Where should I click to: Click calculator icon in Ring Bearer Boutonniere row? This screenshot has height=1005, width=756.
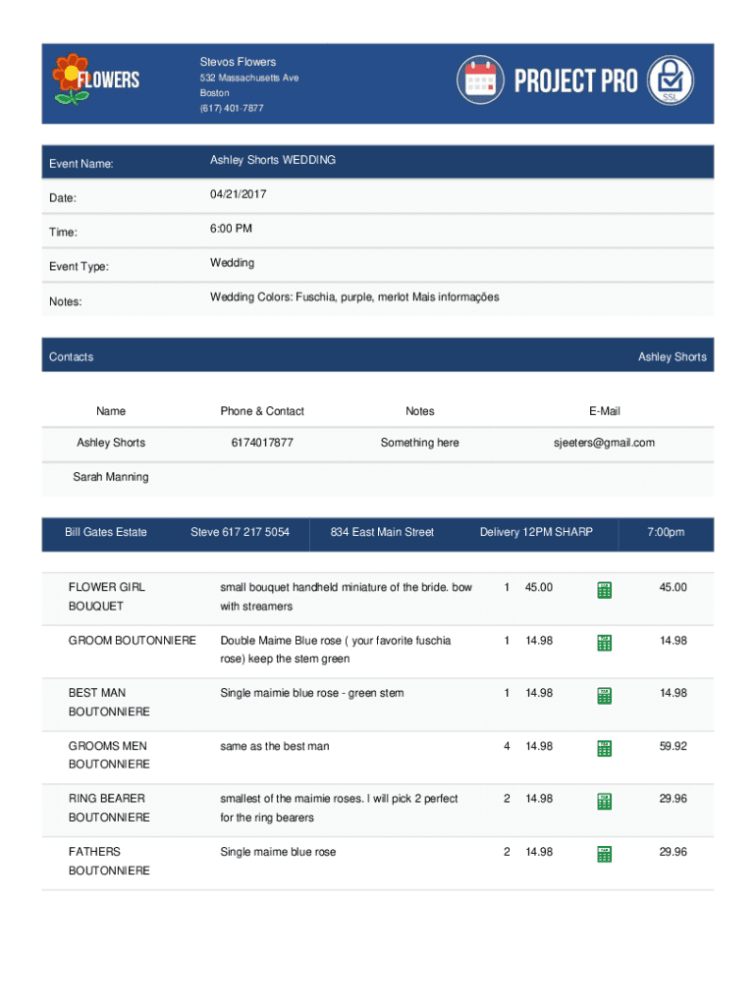click(x=604, y=801)
